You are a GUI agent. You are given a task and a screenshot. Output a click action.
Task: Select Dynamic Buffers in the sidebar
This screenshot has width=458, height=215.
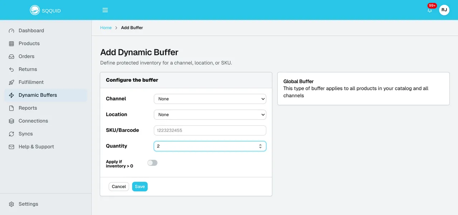[x=45, y=95]
